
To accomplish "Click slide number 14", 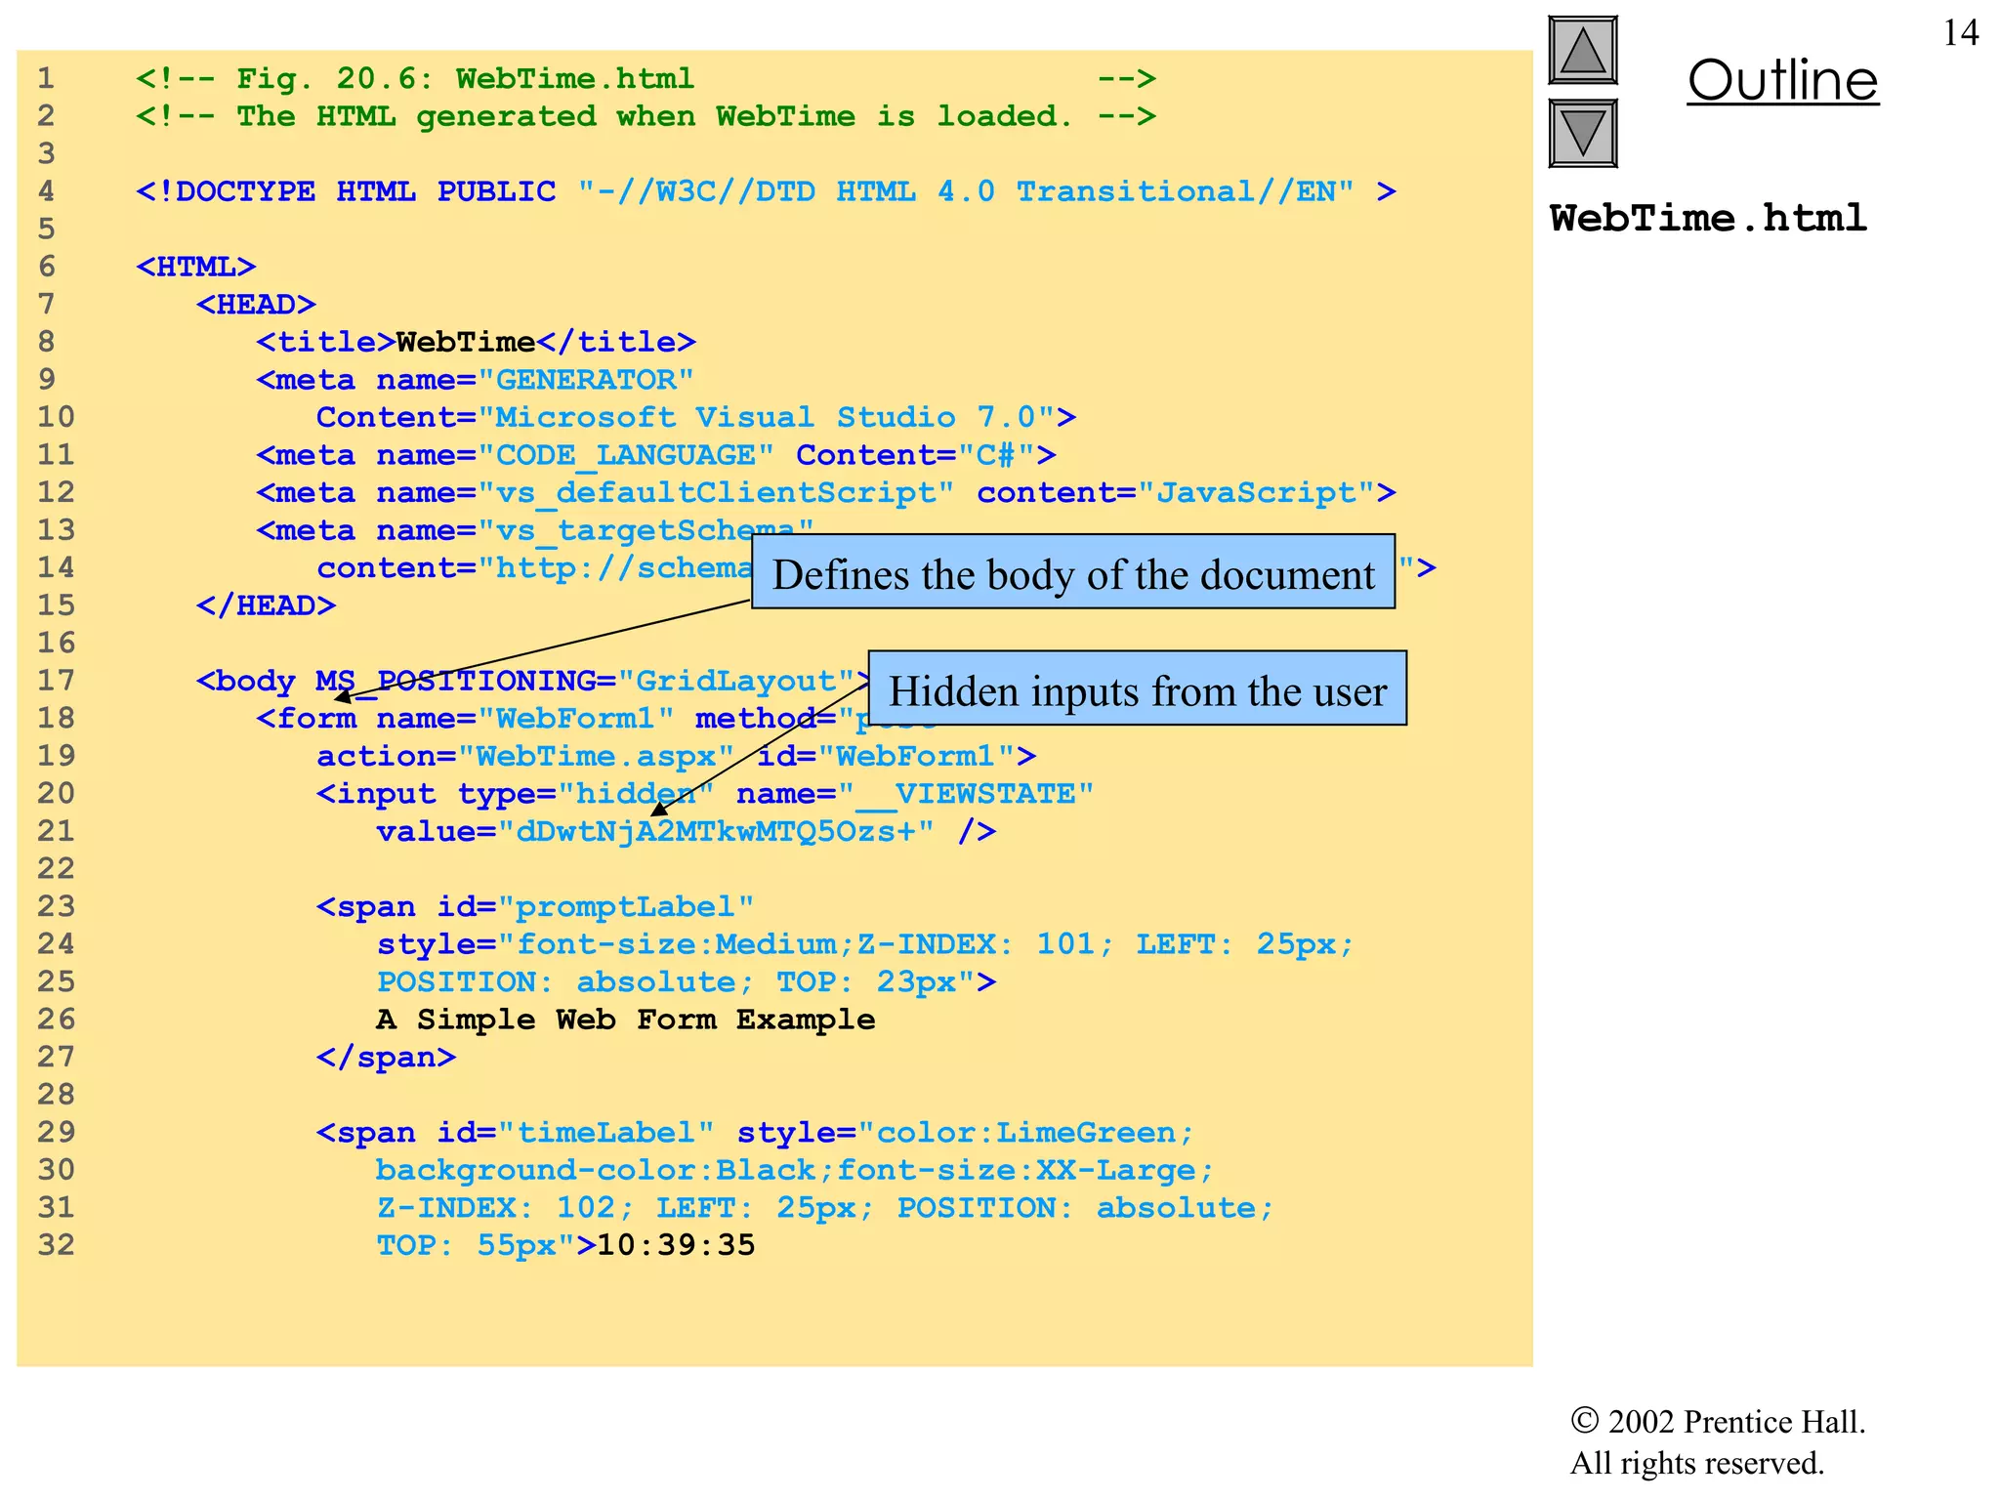I will (1960, 33).
